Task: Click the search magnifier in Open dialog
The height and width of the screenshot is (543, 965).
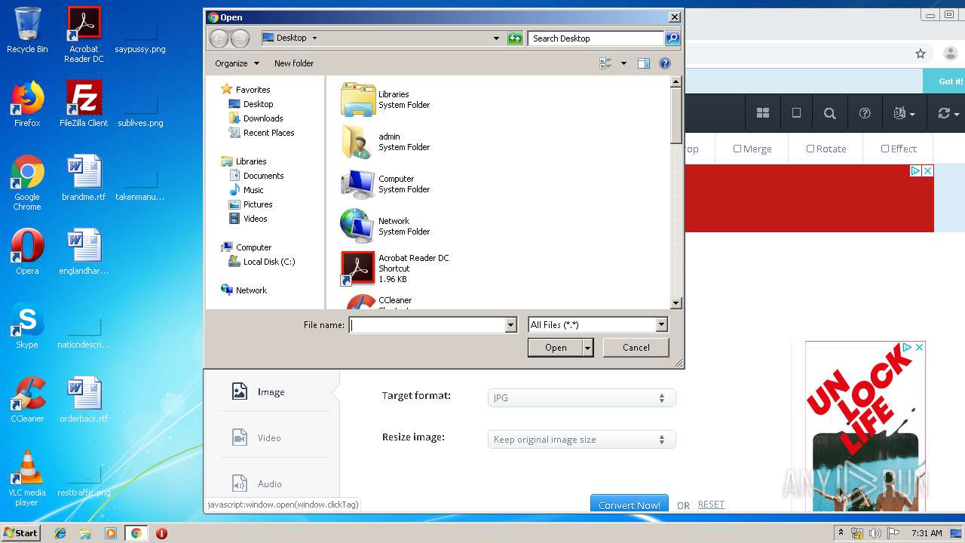Action: pos(672,38)
